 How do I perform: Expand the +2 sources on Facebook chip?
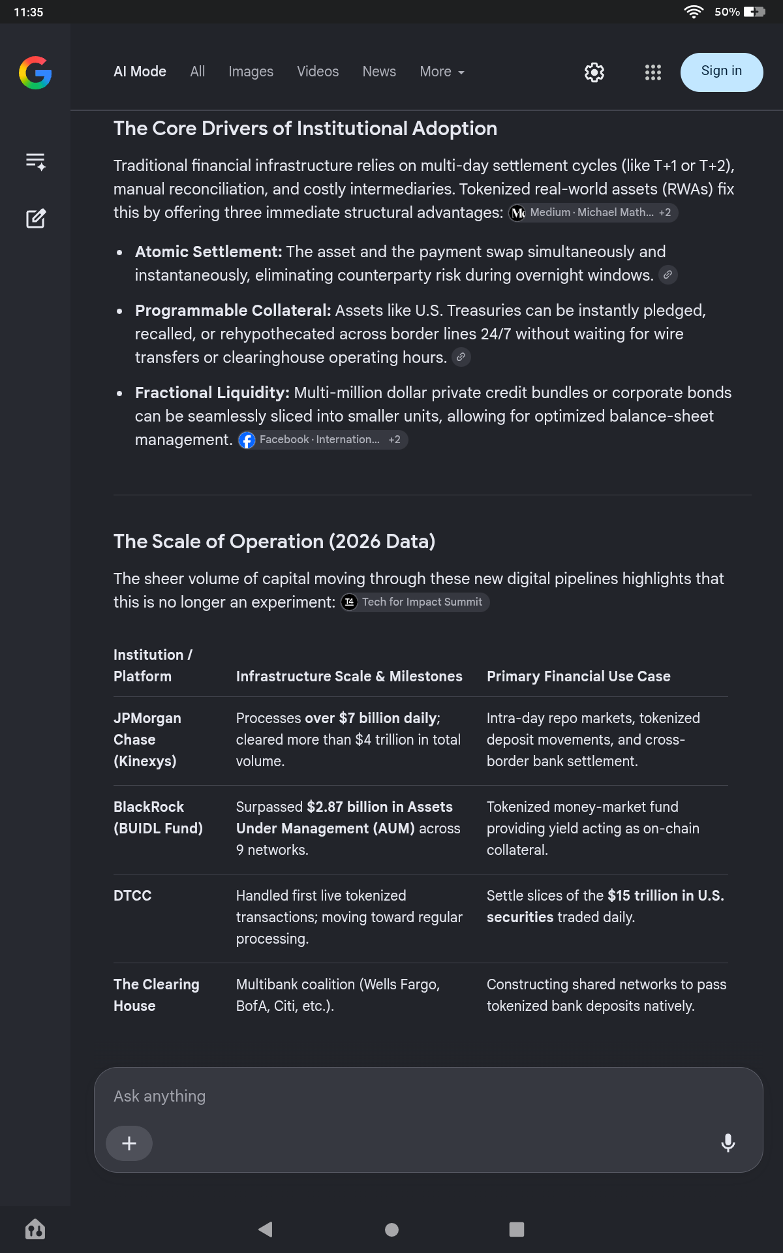pos(395,440)
